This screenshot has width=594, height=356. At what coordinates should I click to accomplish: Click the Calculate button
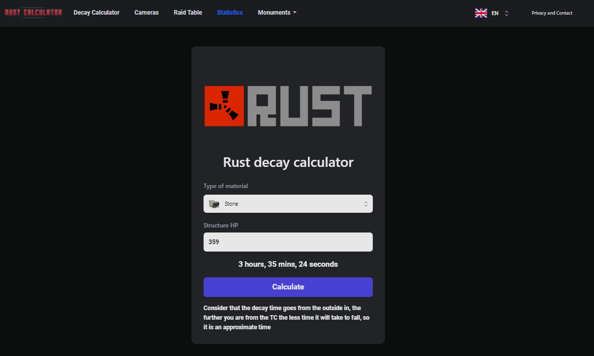point(288,287)
